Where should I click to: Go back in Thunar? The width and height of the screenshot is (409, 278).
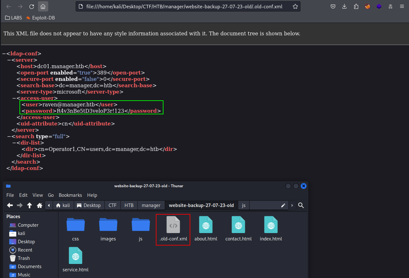[x=10, y=205]
